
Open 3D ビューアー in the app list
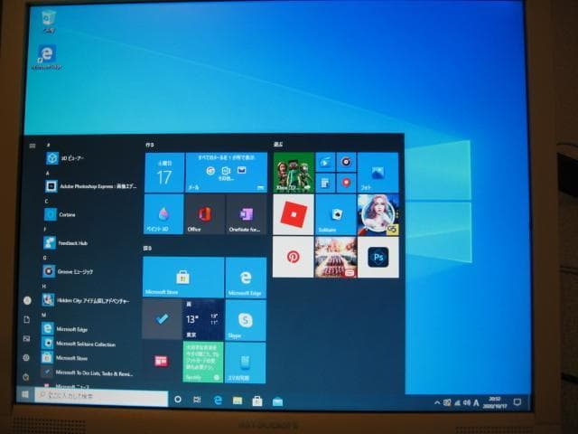[91, 158]
